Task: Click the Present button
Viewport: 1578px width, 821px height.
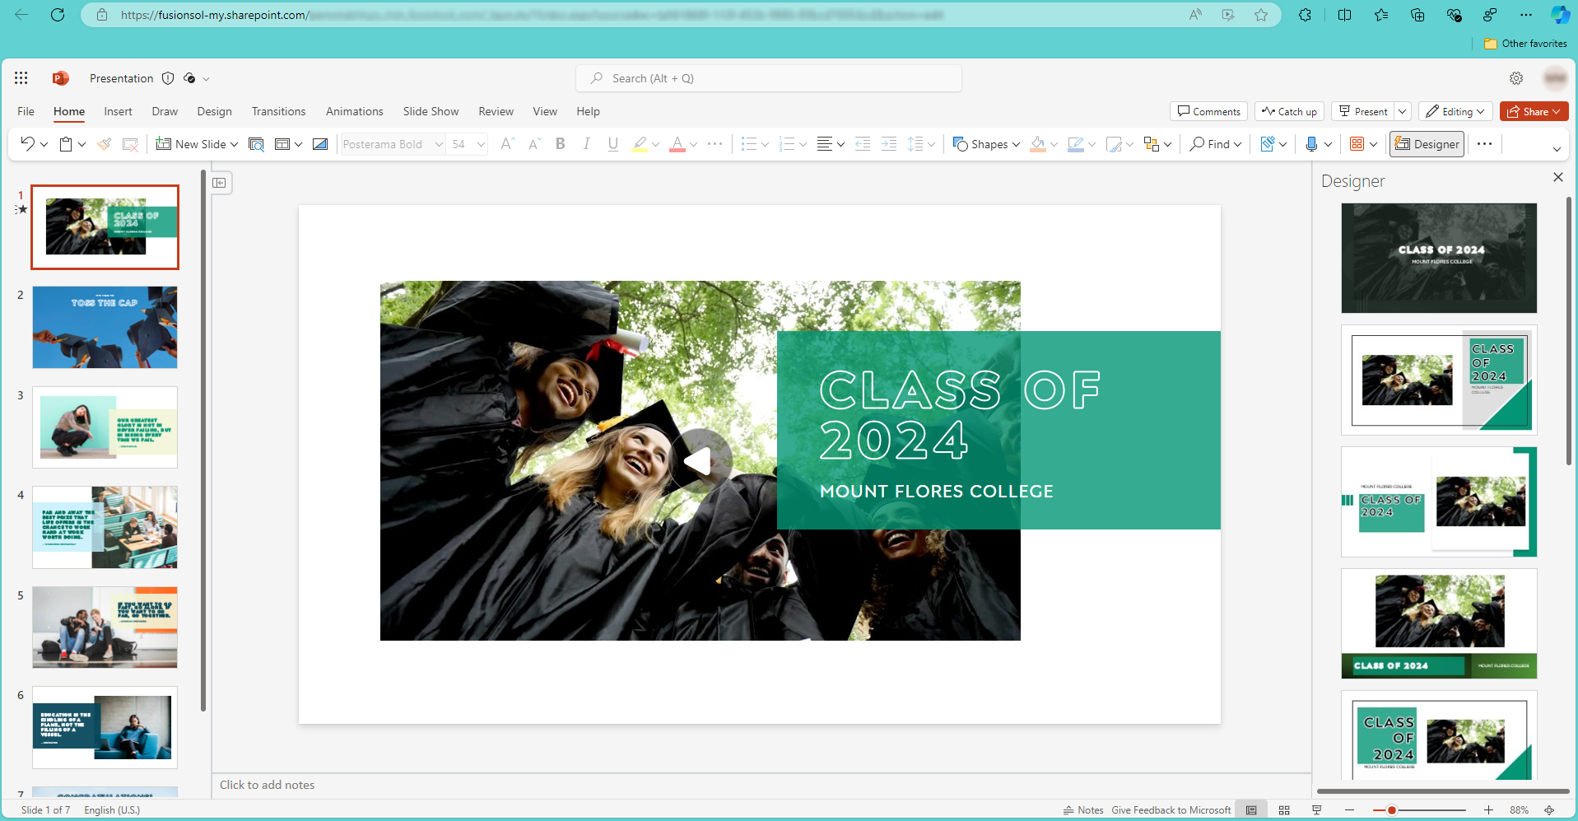Action: [1363, 111]
